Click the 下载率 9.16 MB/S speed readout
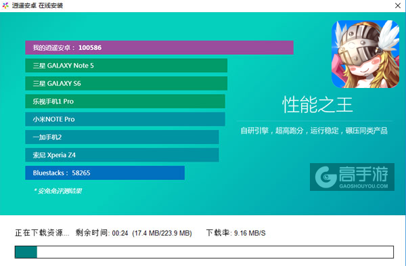Image resolution: width=406 pixels, height=266 pixels. coord(236,233)
